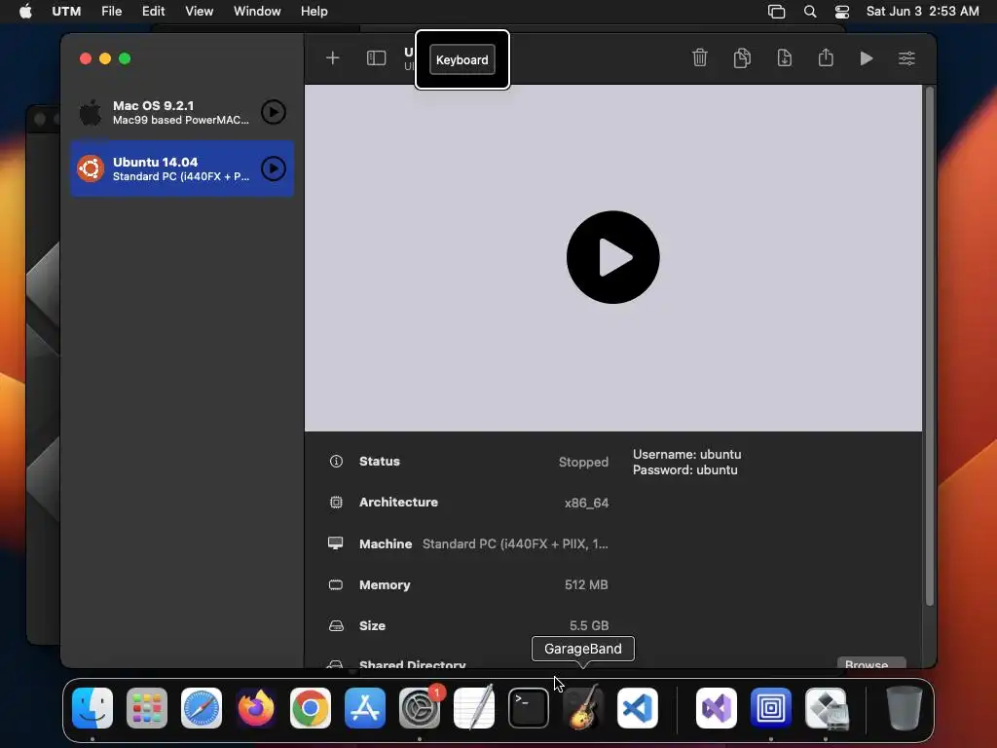997x748 pixels.
Task: Click the Username: ubuntu note text
Action: [x=686, y=454]
